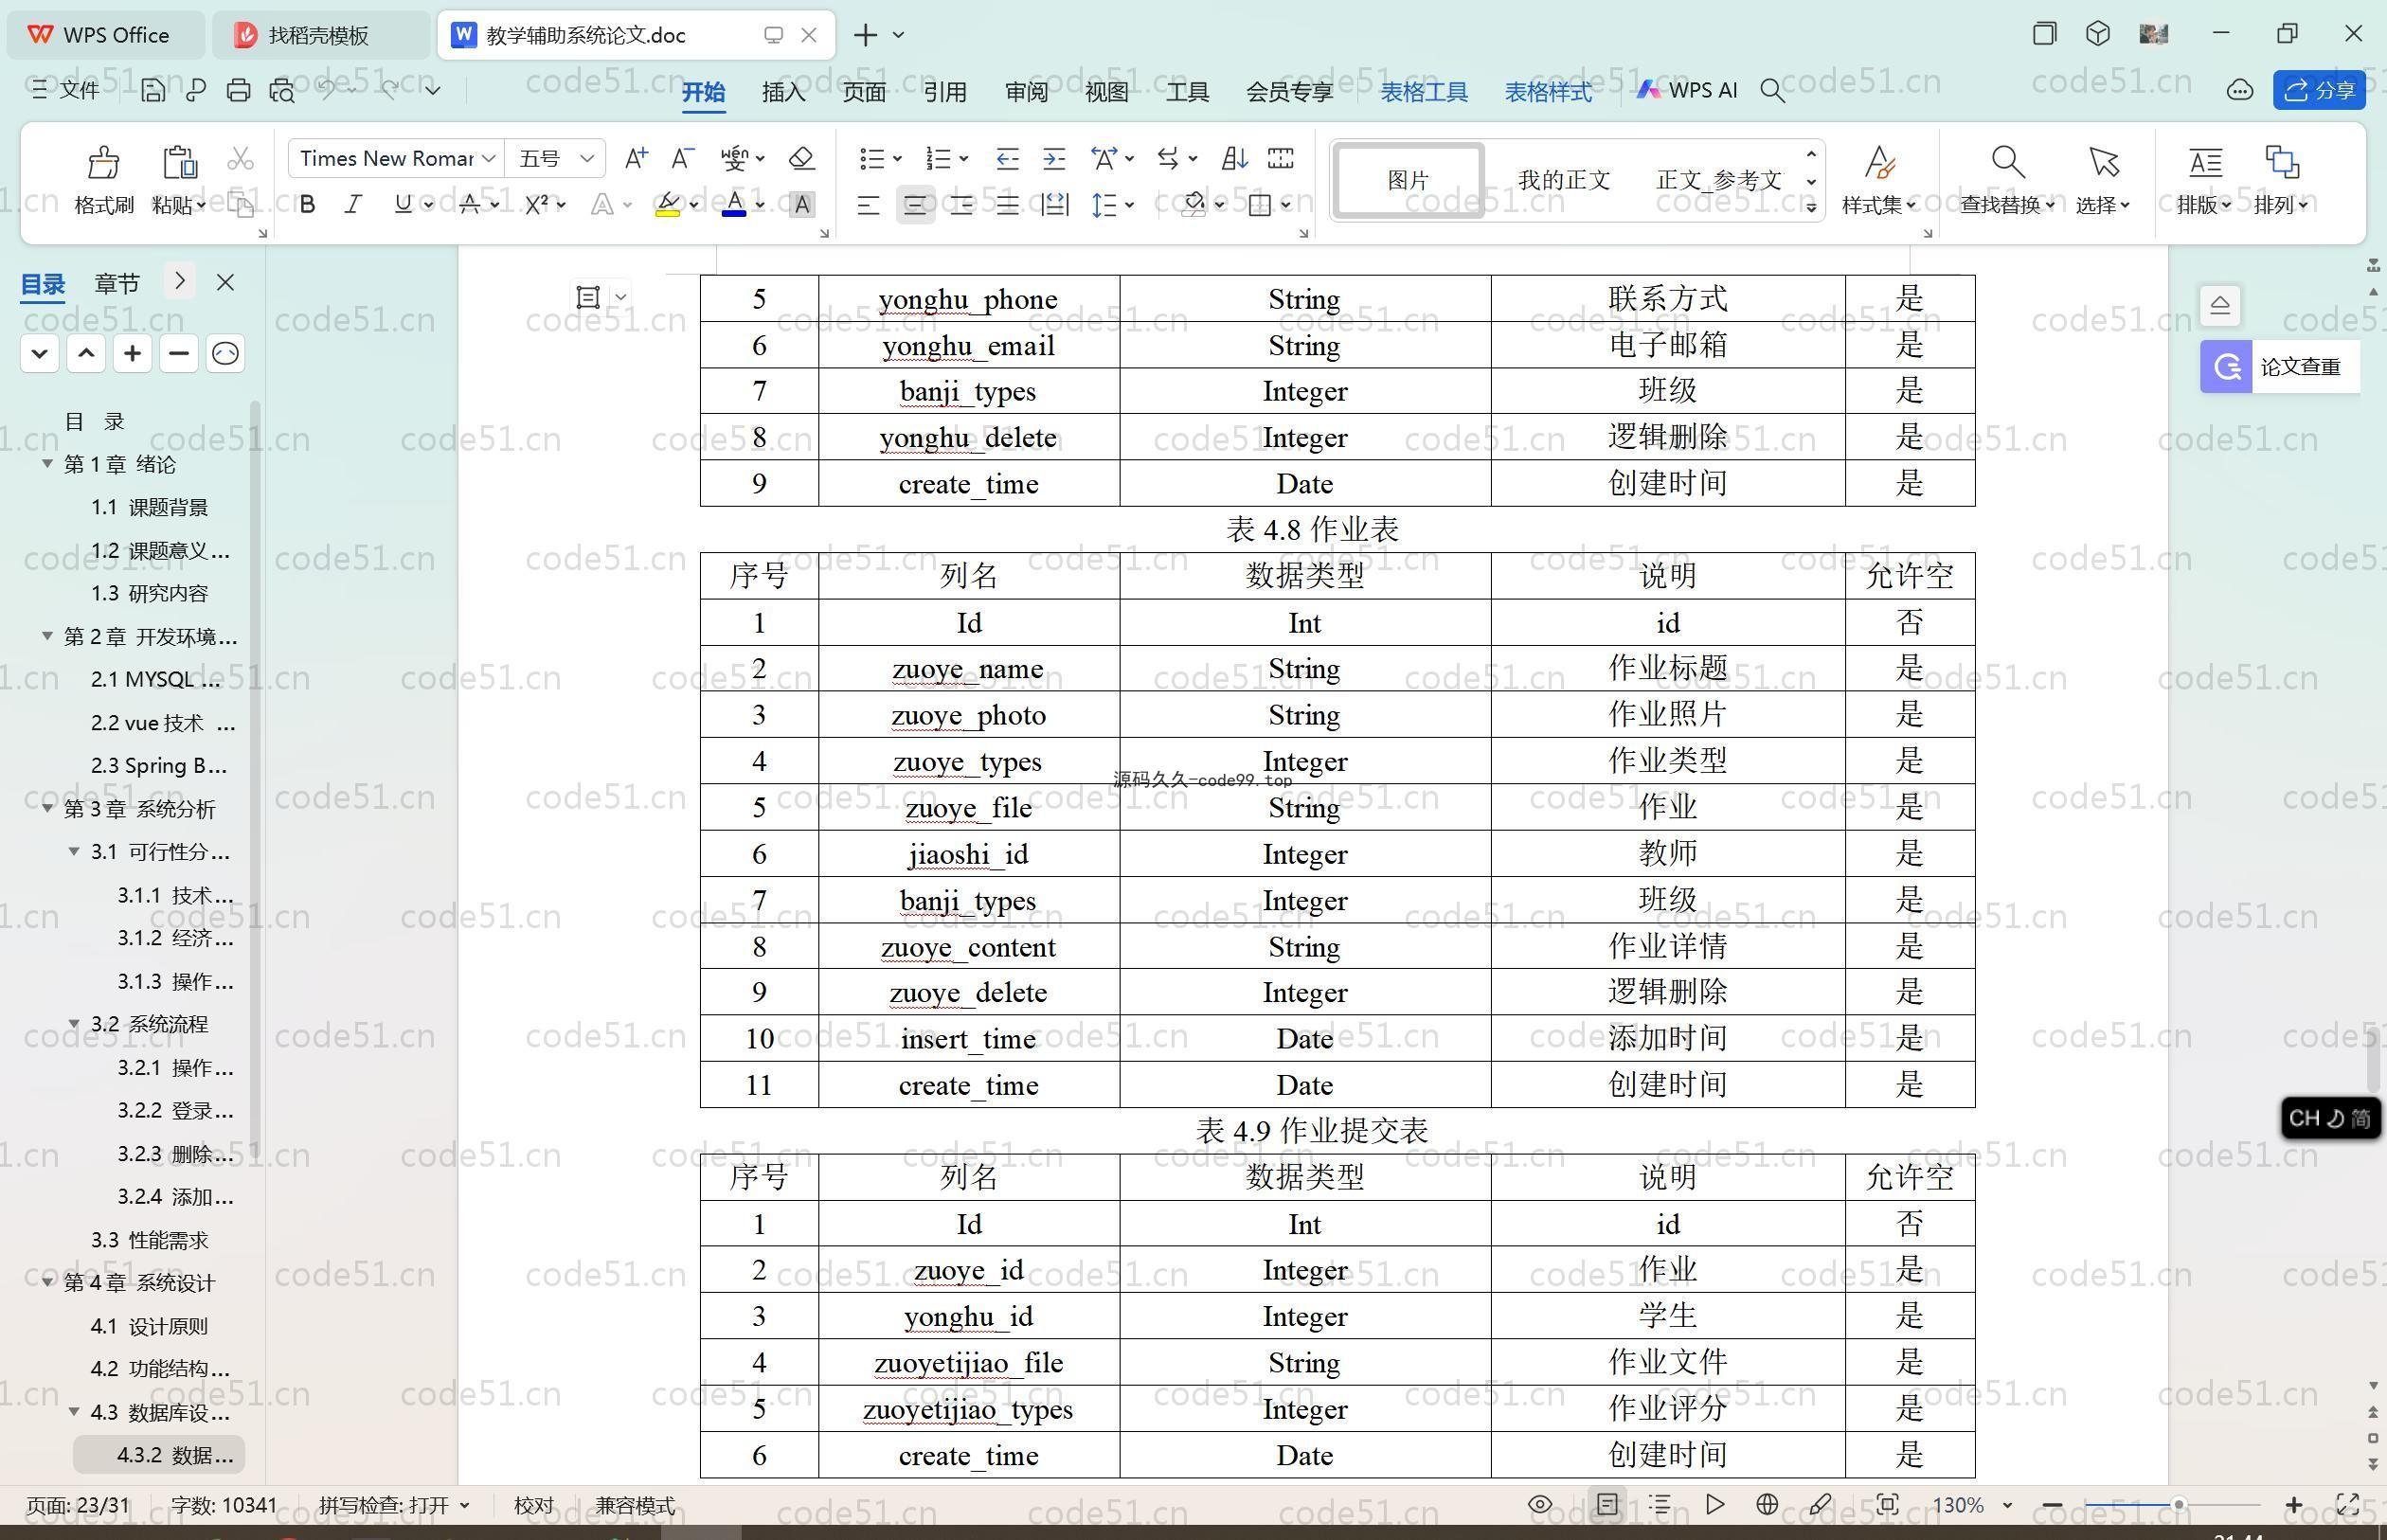Click the Select (选择) cursor icon

tap(2103, 161)
